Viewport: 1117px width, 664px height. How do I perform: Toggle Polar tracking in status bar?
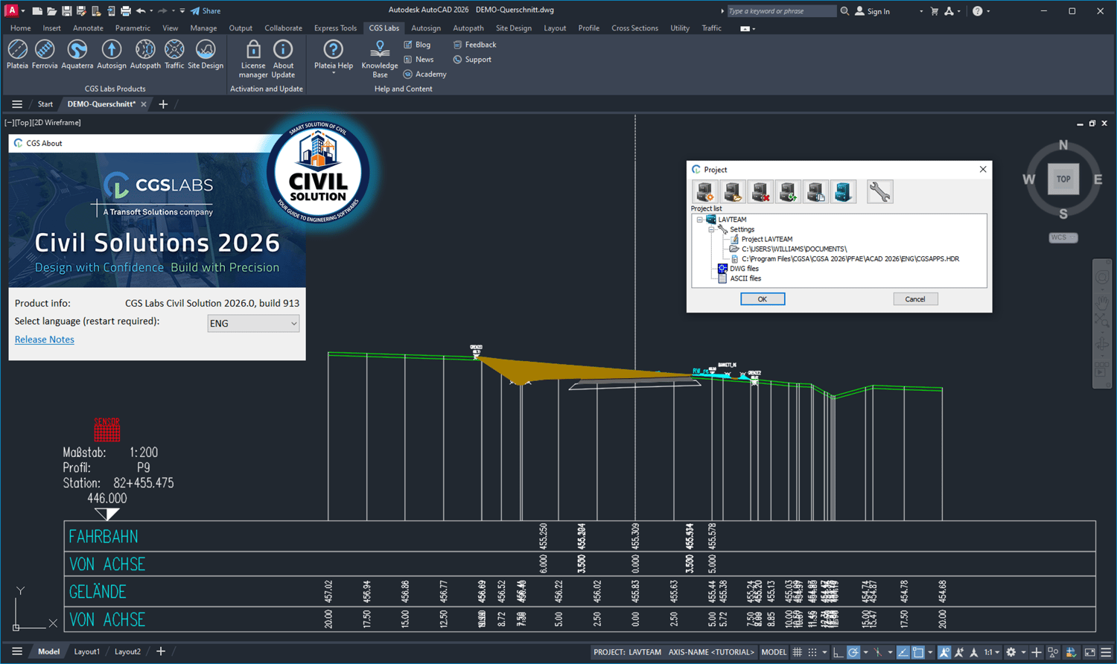coord(853,652)
